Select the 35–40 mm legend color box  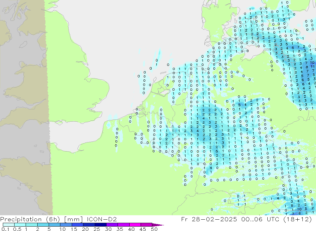pos(124,225)
